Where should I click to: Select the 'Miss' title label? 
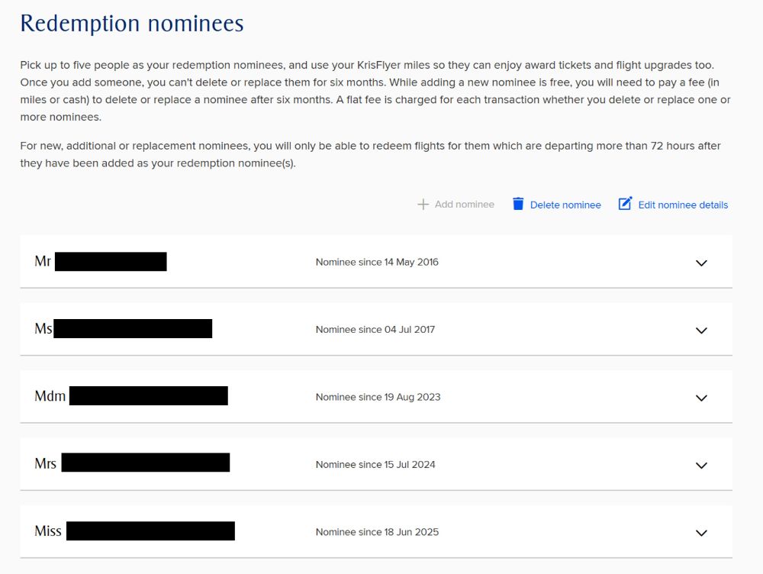click(48, 531)
